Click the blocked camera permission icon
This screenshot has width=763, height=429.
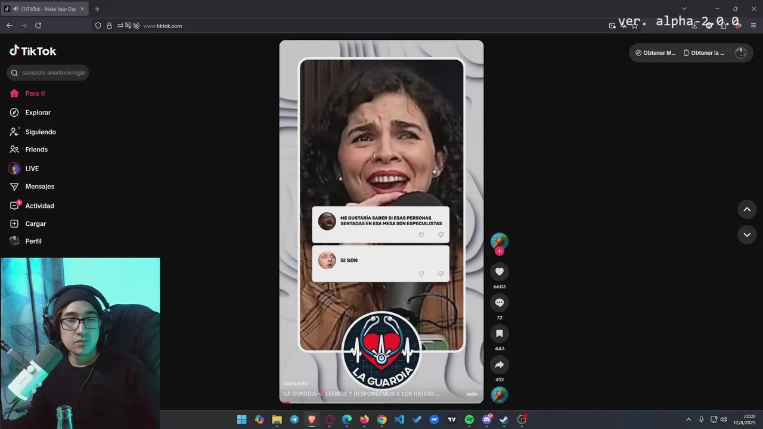coord(128,26)
